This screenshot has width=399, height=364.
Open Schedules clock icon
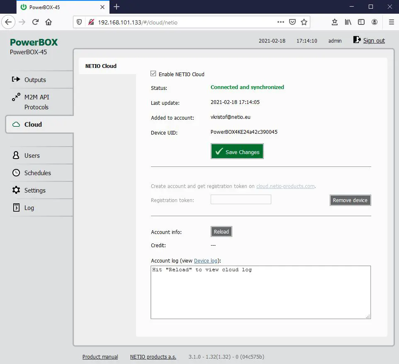pos(16,173)
